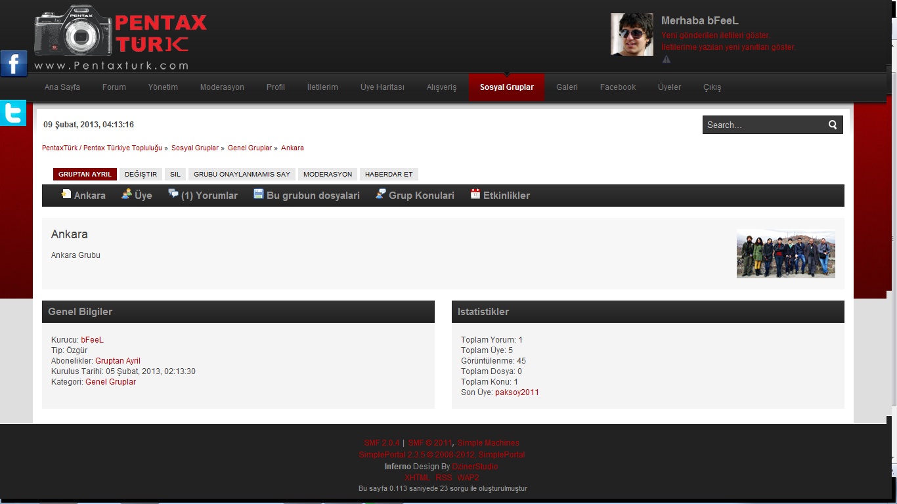Image resolution: width=897 pixels, height=504 pixels.
Task: Open the Alışveriş menu item
Action: point(442,87)
